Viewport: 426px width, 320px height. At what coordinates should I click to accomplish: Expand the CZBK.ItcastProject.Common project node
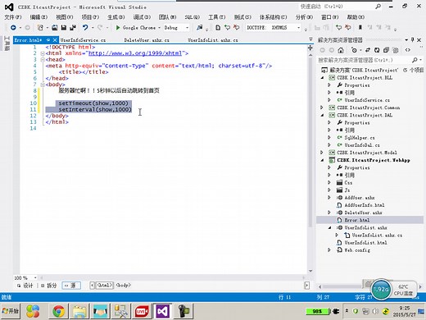pyautogui.click(x=322, y=107)
